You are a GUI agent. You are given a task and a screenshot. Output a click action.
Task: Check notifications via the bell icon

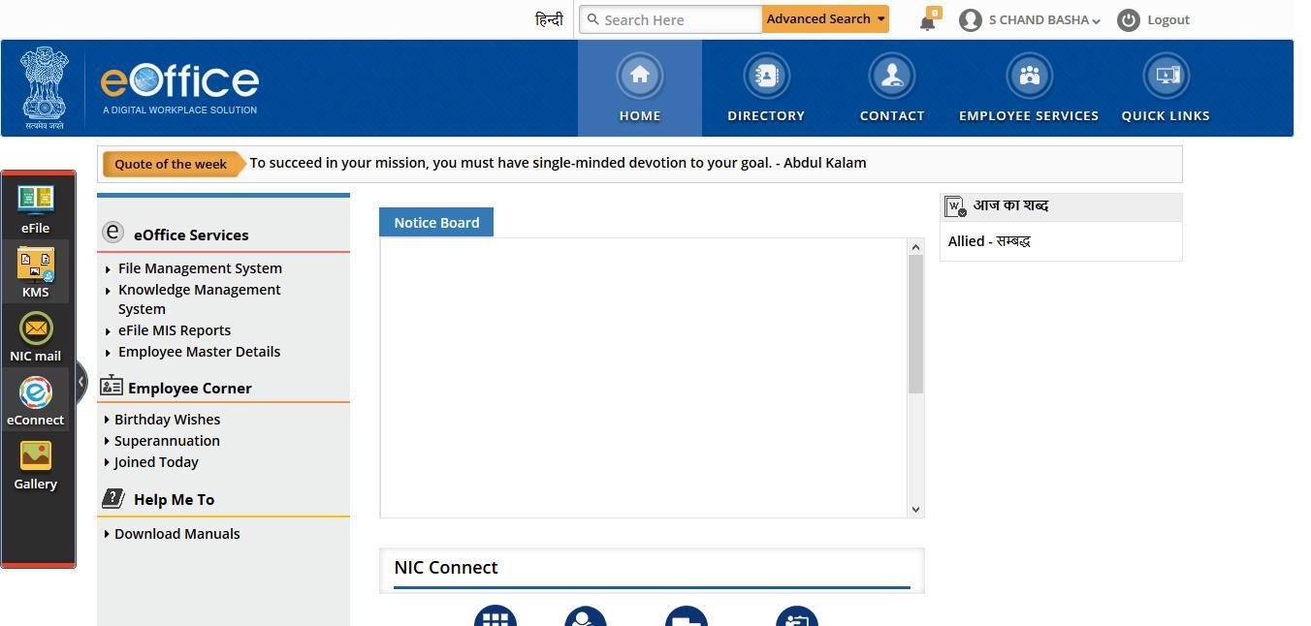[x=926, y=19]
